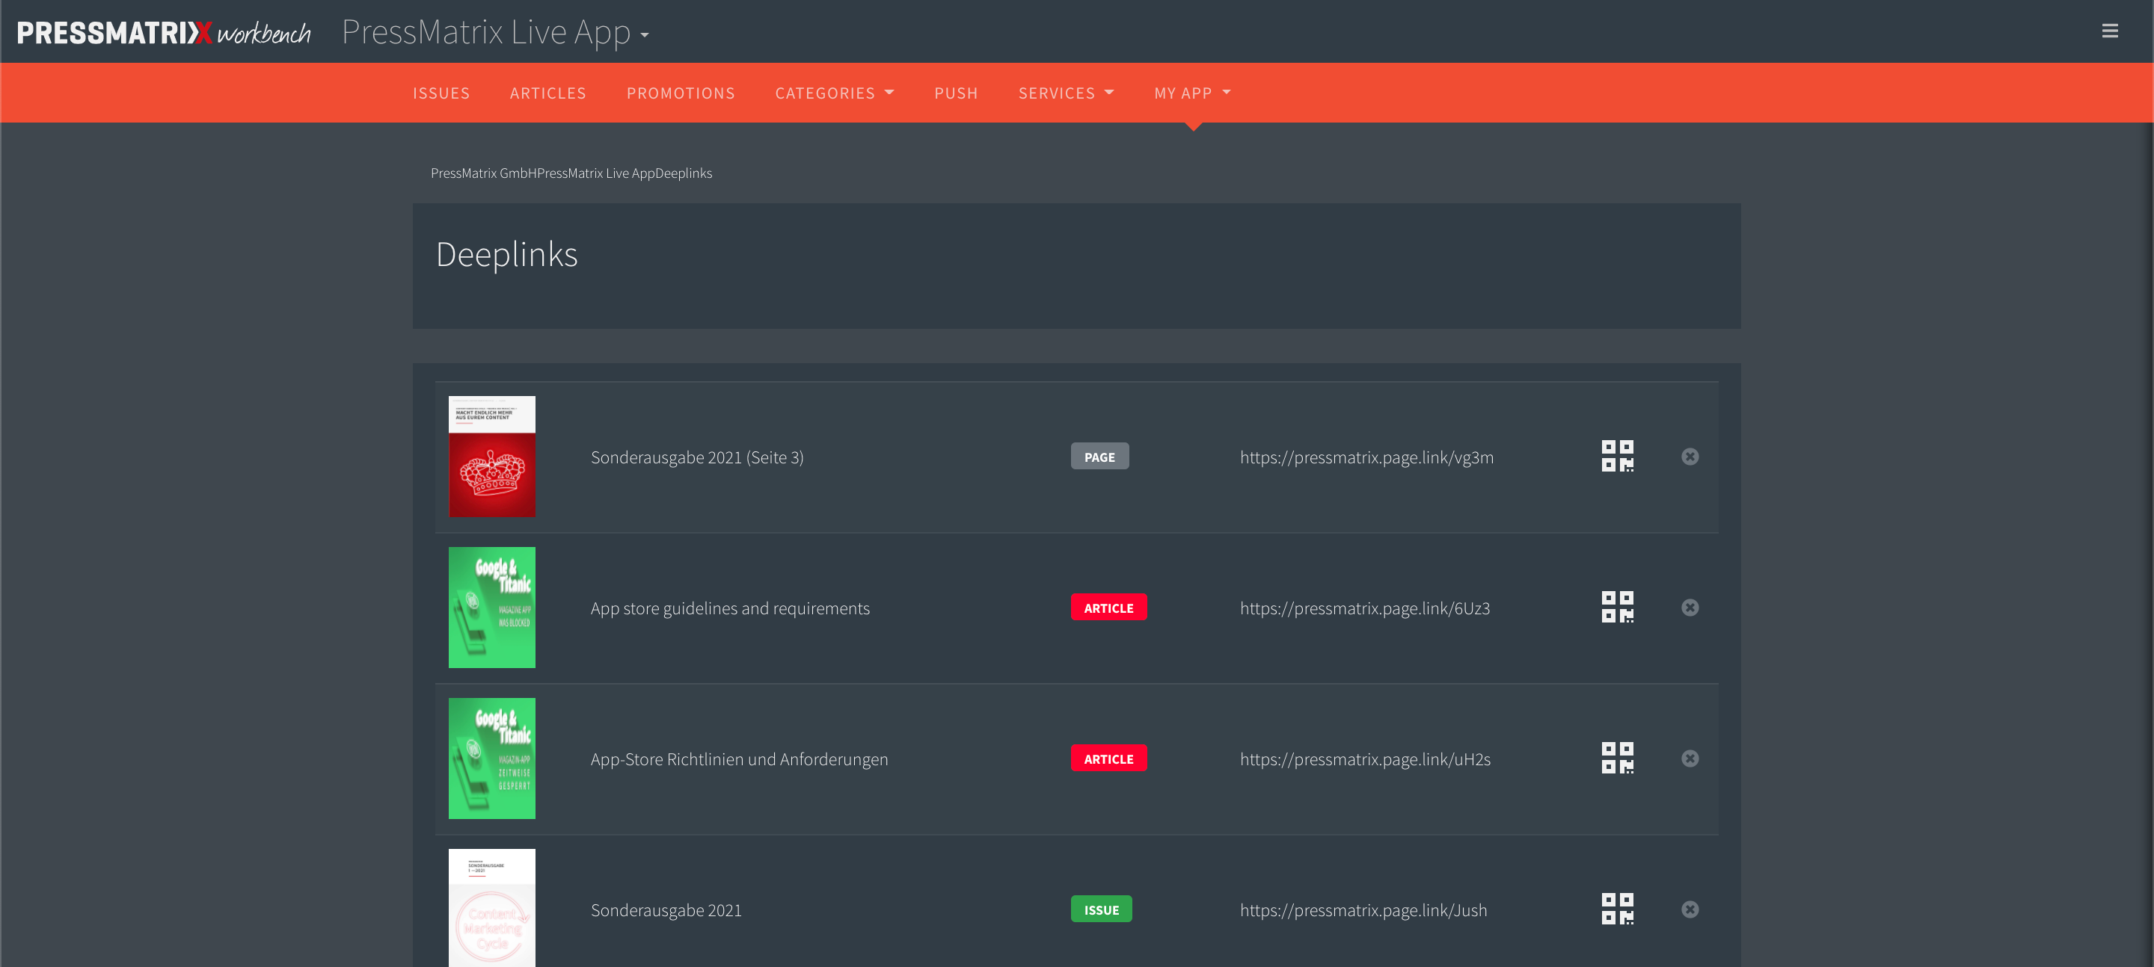The height and width of the screenshot is (967, 2154).
Task: Click the ISSUE badge
Action: pos(1101,909)
